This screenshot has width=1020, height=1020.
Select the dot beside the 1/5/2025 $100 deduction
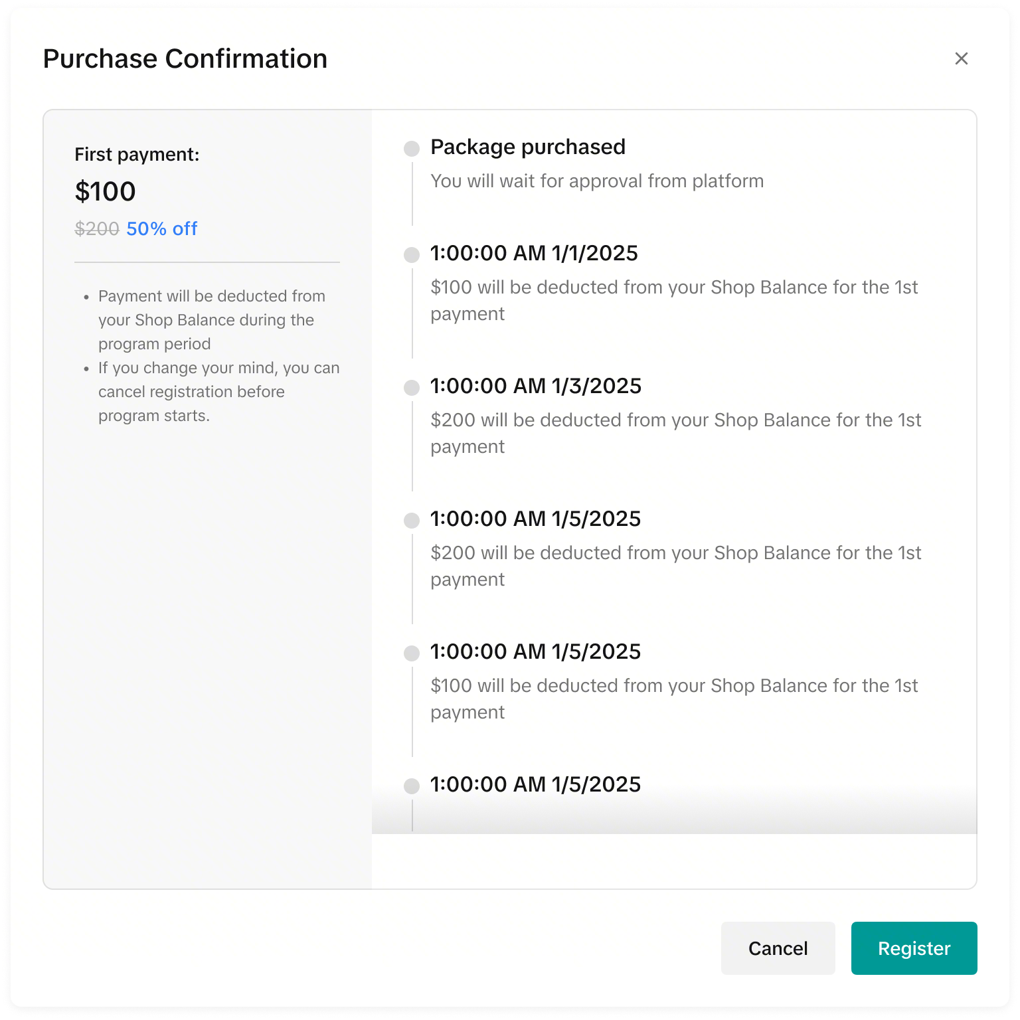[412, 653]
